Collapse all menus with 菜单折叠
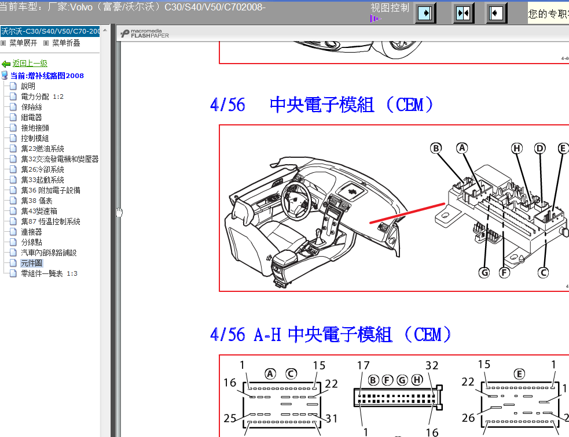Viewport: 569px width, 437px height. (65, 43)
